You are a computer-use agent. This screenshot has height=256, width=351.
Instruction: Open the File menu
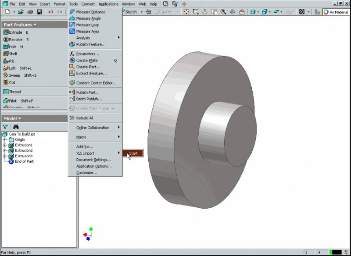point(12,4)
